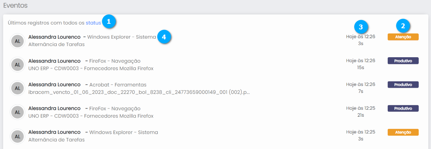Click the AL avatar in first event row
Screen dimensions: 431x149
[x=17, y=41]
